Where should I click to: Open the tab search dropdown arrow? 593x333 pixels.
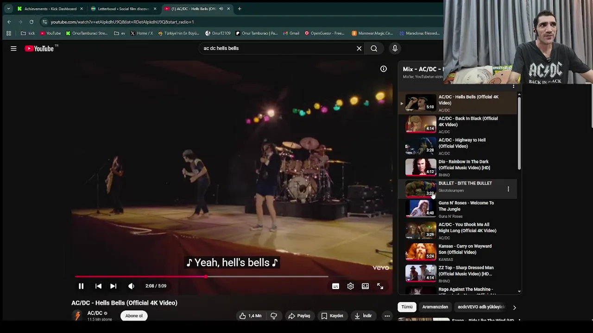point(8,9)
